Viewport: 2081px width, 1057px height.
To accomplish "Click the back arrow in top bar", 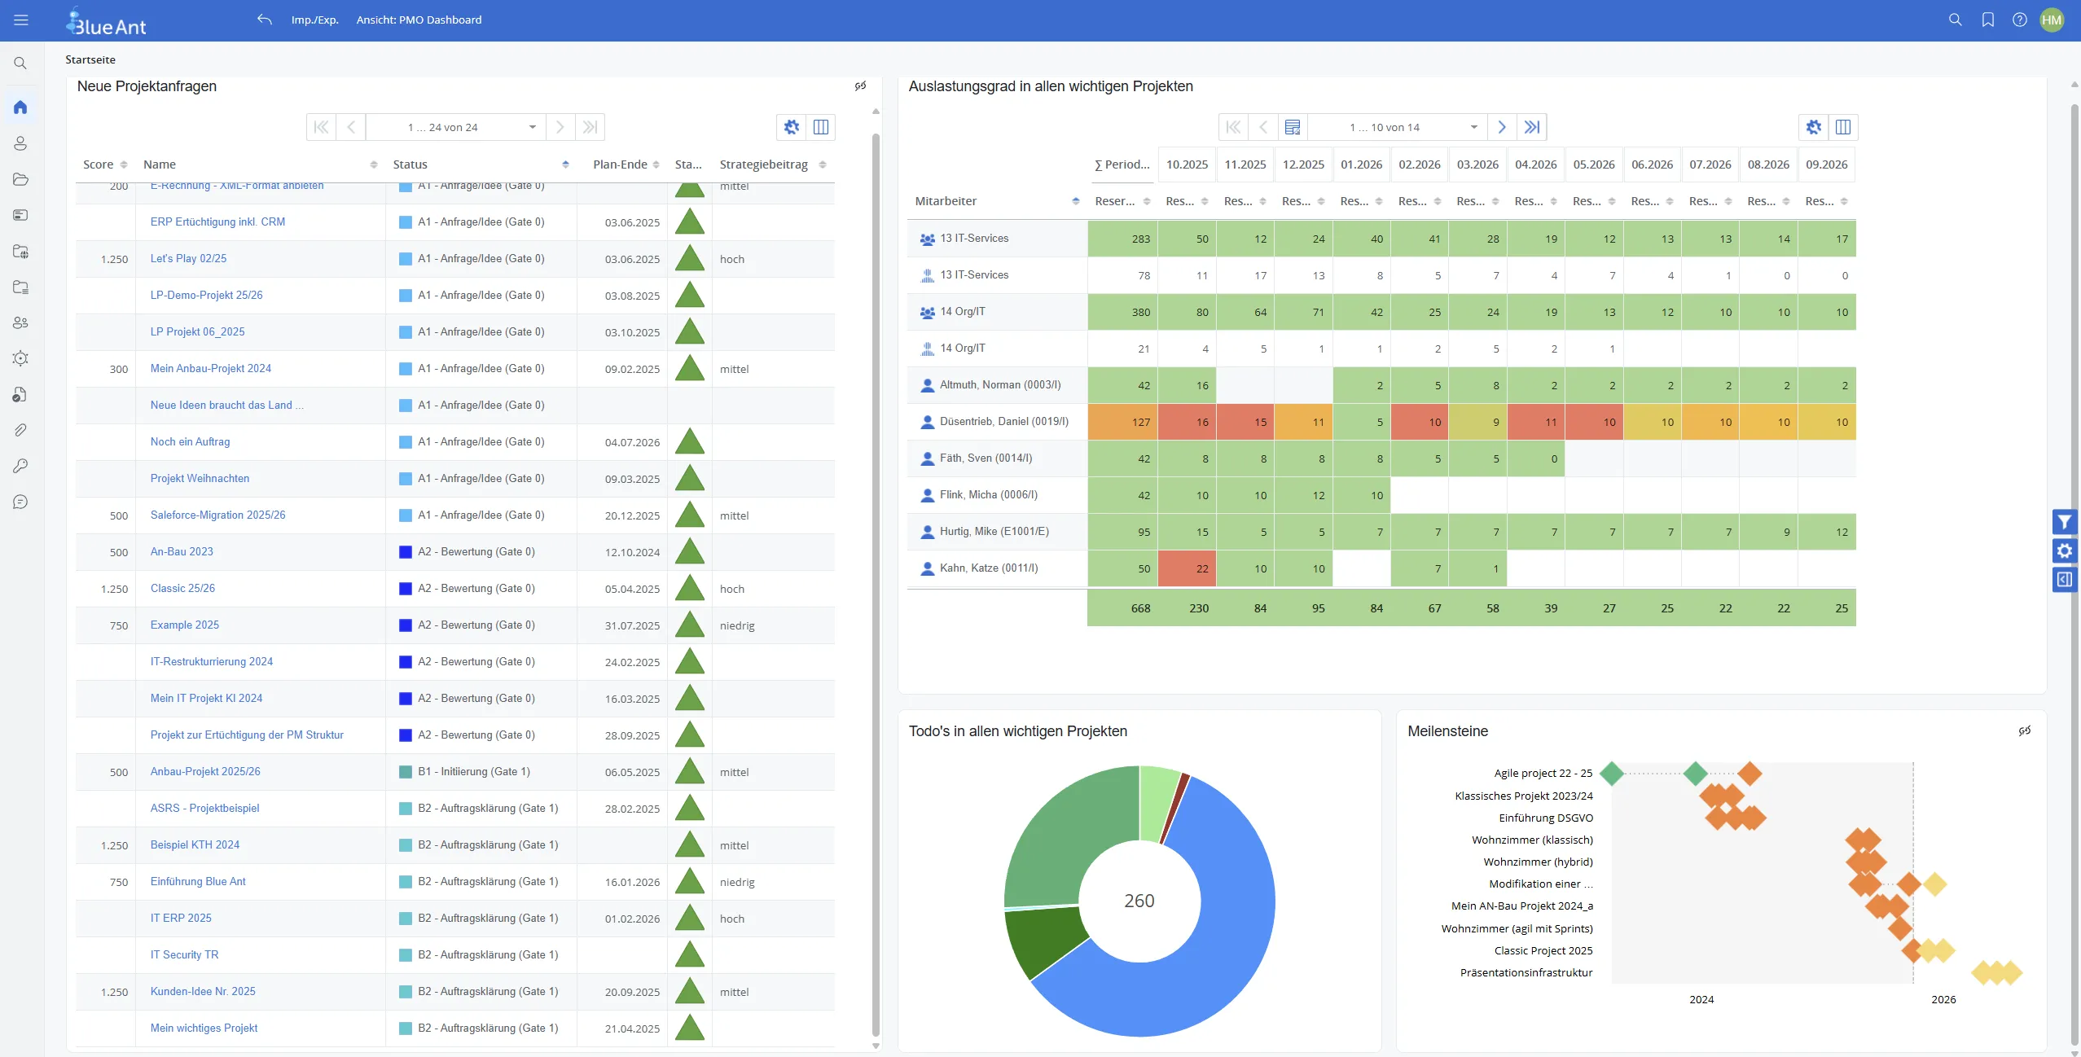I will [264, 20].
